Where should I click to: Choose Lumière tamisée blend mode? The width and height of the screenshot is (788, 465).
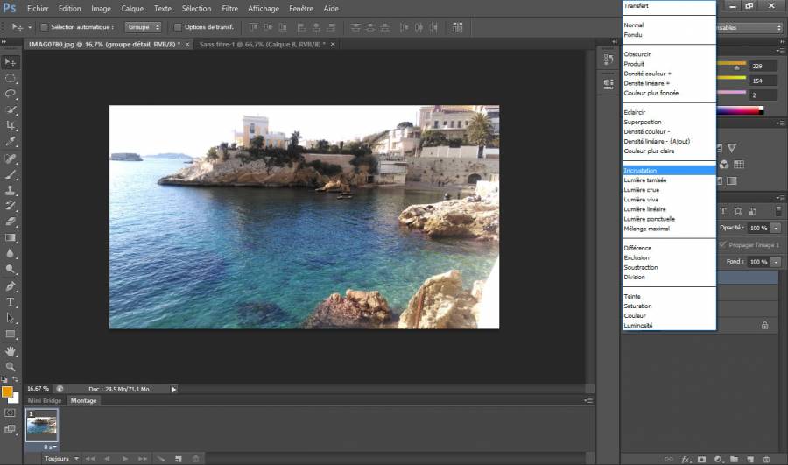click(x=644, y=180)
